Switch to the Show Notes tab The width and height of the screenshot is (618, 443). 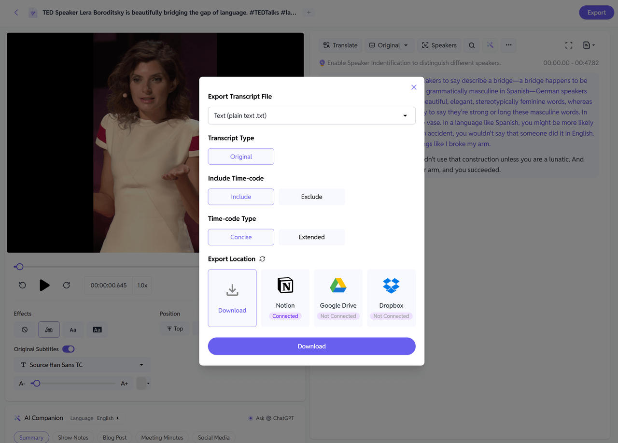tap(73, 437)
